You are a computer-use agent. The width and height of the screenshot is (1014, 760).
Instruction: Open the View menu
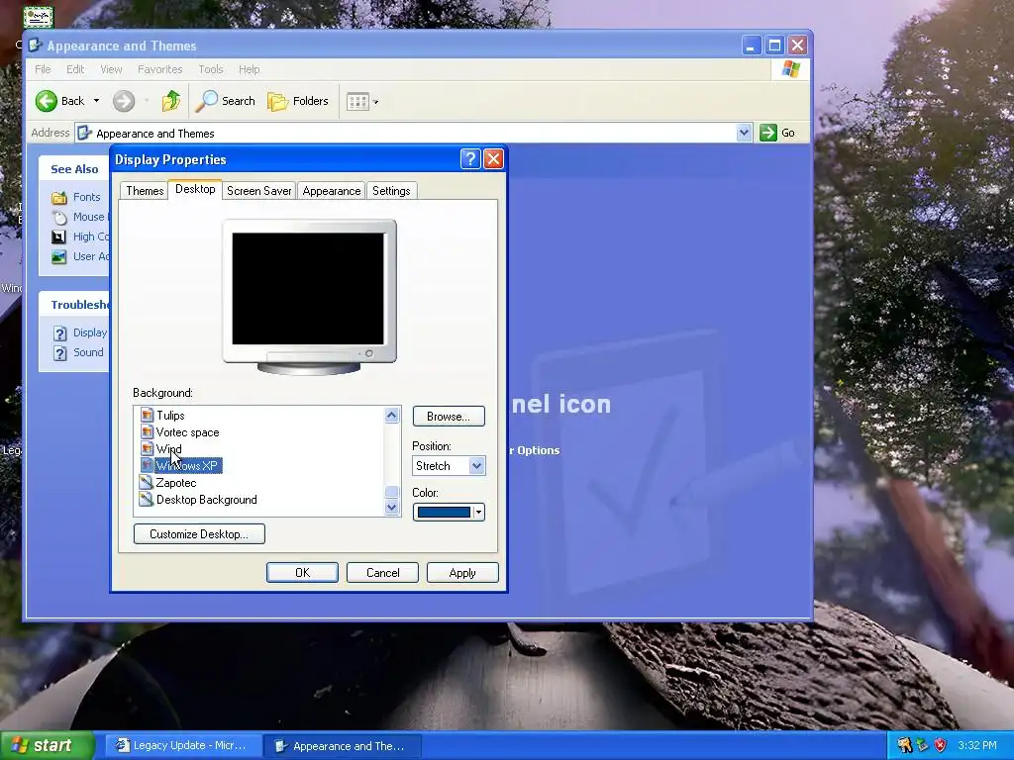click(111, 69)
